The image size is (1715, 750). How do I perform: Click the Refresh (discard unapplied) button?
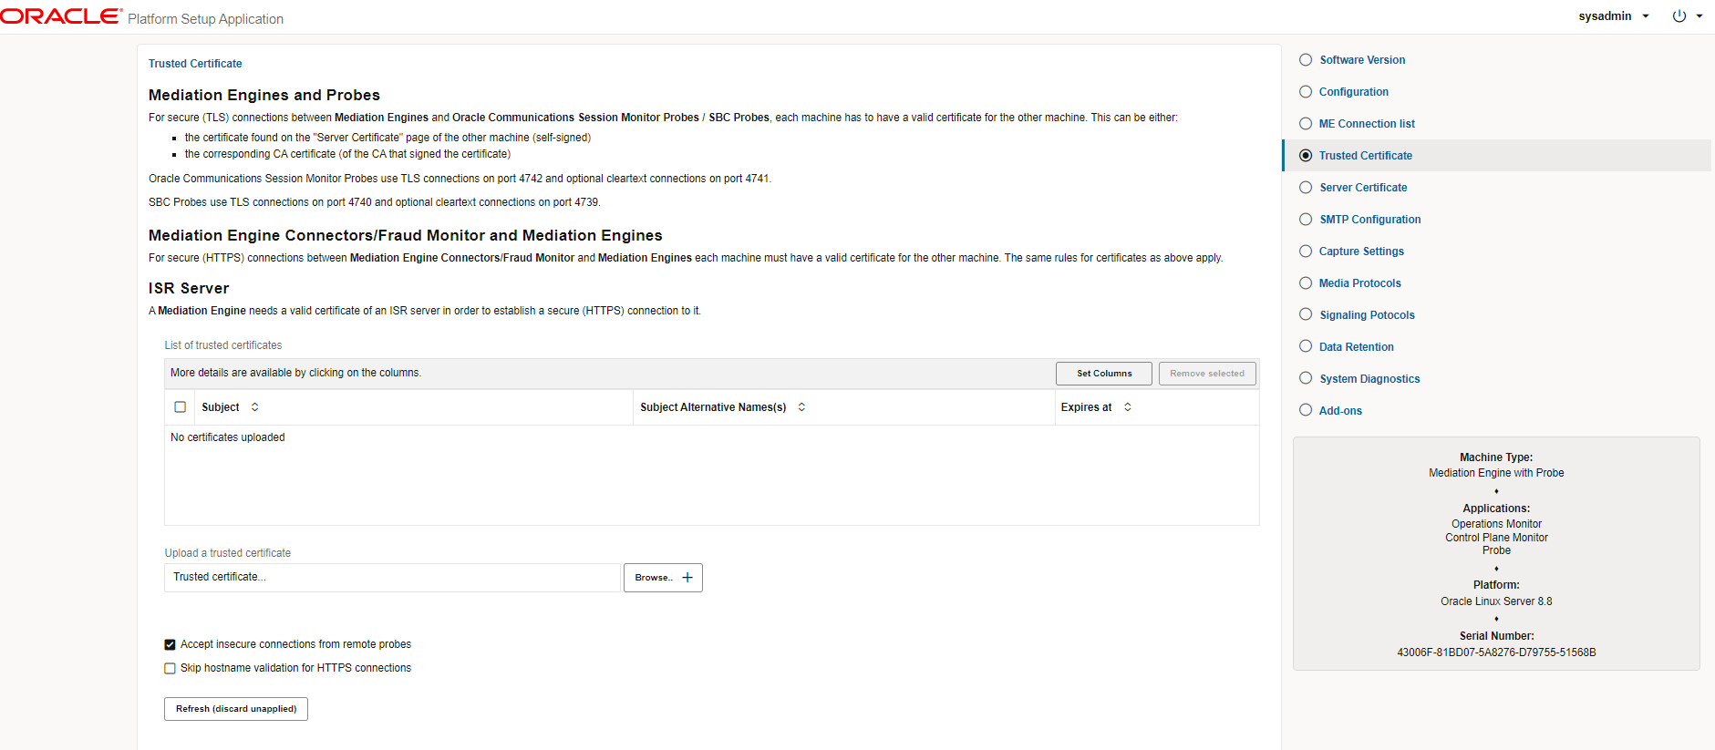pos(236,709)
